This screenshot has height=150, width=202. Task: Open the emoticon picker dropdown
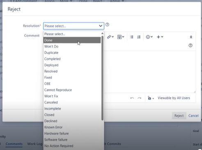149,37
